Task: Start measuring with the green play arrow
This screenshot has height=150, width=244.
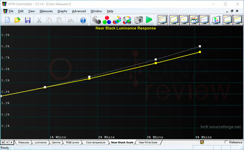Action: (149, 20)
